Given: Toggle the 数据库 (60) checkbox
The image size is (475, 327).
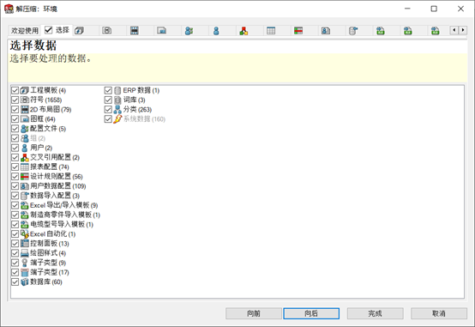Looking at the screenshot, I should 15,282.
